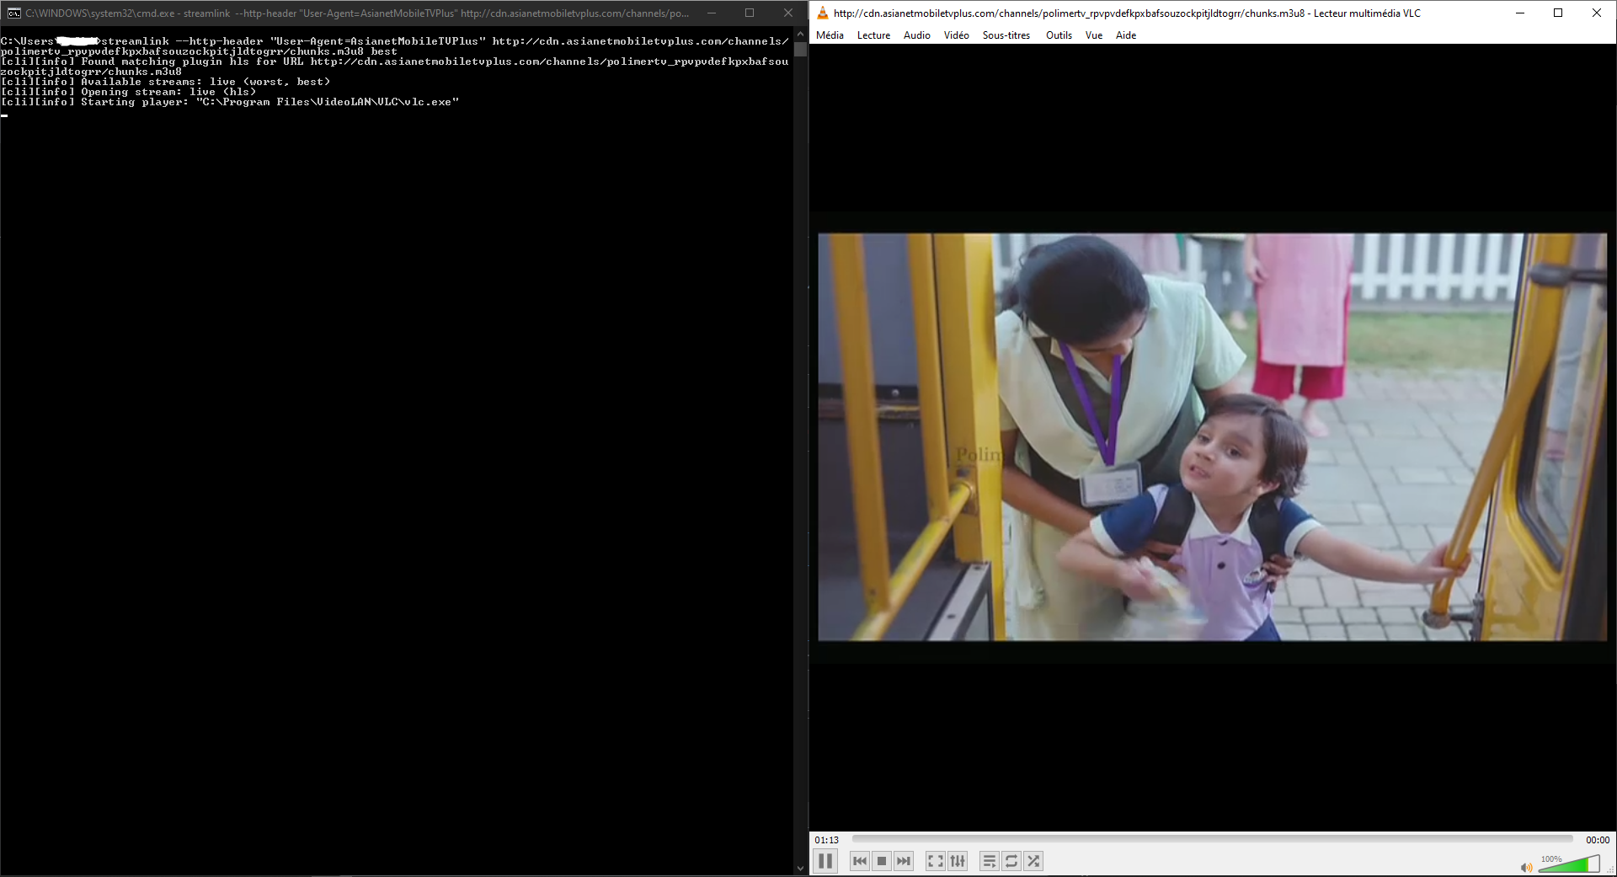Skip to the next media
The width and height of the screenshot is (1617, 877).
904,861
